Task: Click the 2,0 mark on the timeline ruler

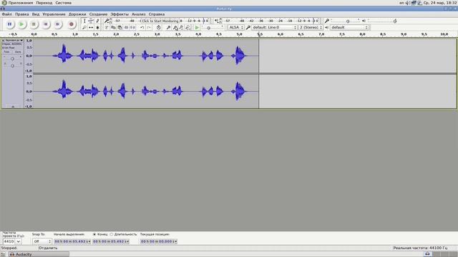Action: click(x=116, y=34)
